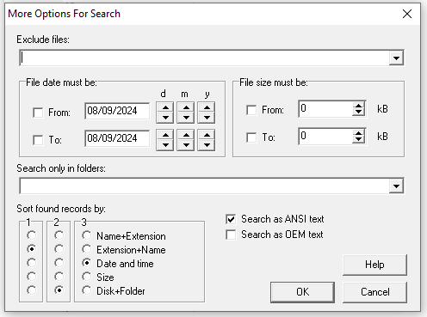This screenshot has height=317, width=427.
Task: Select Date and time in sort column 2
Action: pyautogui.click(x=59, y=263)
